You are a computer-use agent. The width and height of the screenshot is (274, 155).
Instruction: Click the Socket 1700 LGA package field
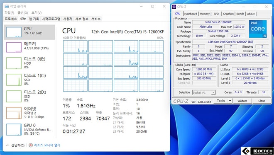pos(218,31)
